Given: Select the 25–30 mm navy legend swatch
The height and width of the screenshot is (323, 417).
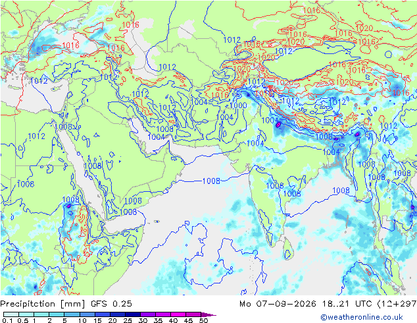Looking at the screenshot, I should click(132, 314).
